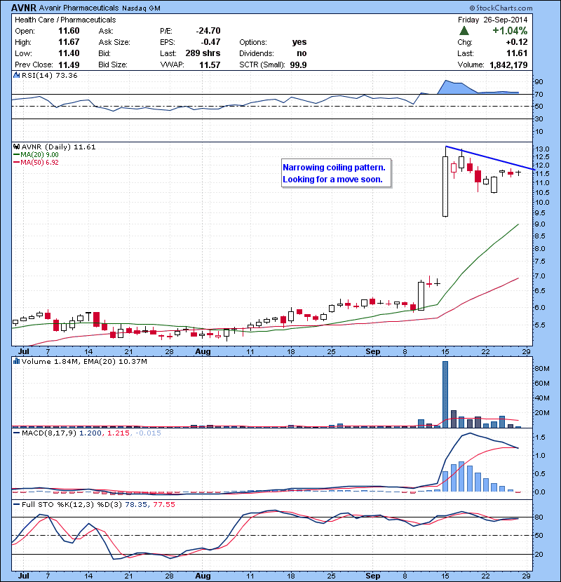Click the RSI indicator icon beside RSI(14)
The width and height of the screenshot is (561, 582).
click(x=17, y=75)
